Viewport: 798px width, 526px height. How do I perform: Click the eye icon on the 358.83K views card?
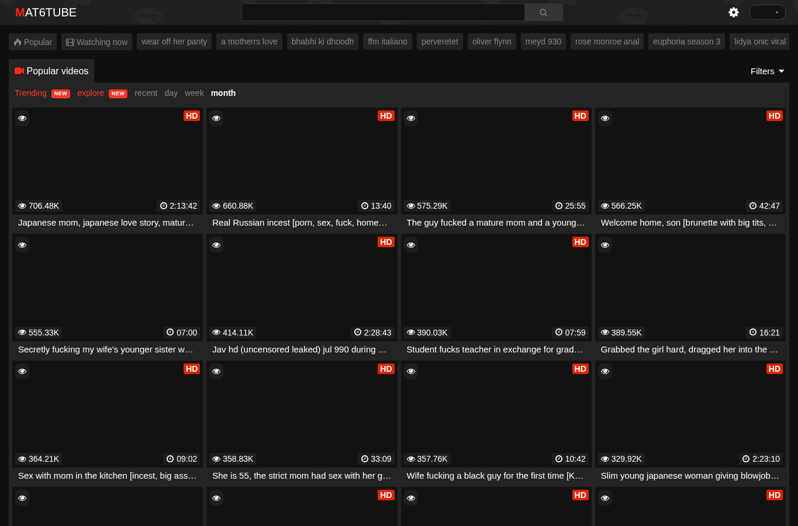tap(216, 371)
